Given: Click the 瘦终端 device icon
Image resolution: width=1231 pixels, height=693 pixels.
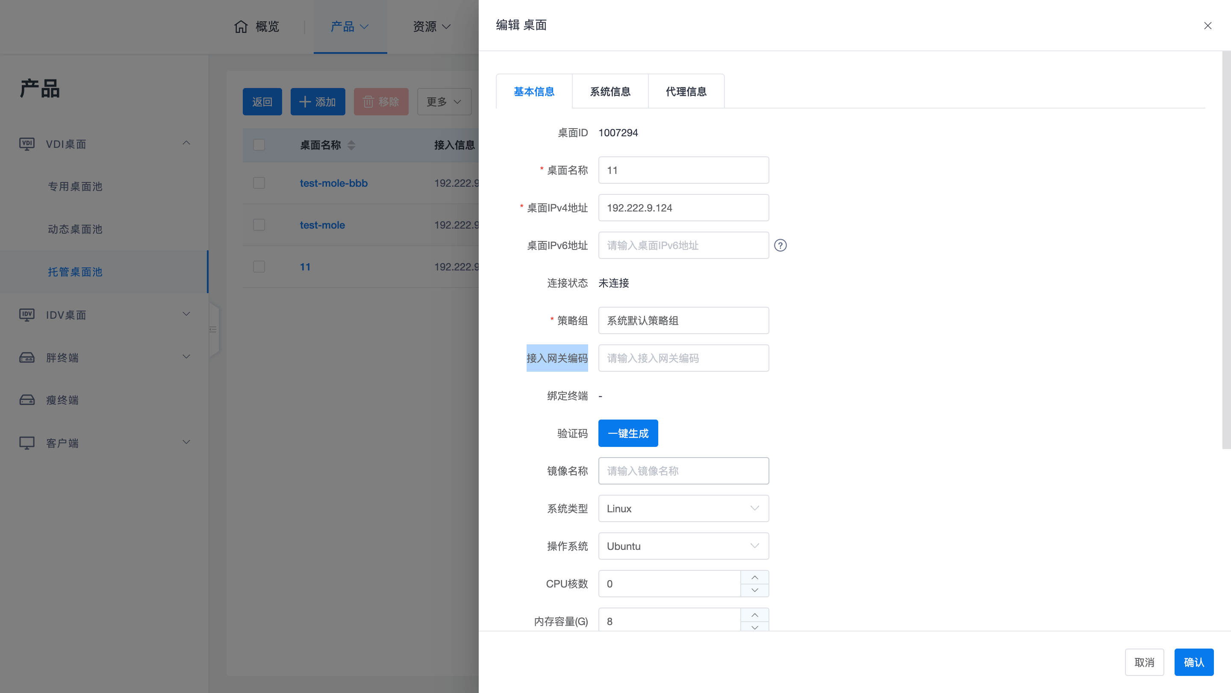Looking at the screenshot, I should (x=27, y=400).
